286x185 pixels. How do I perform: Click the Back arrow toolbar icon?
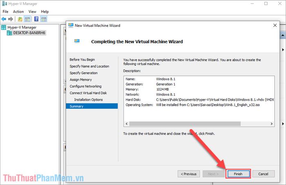tap(4, 19)
